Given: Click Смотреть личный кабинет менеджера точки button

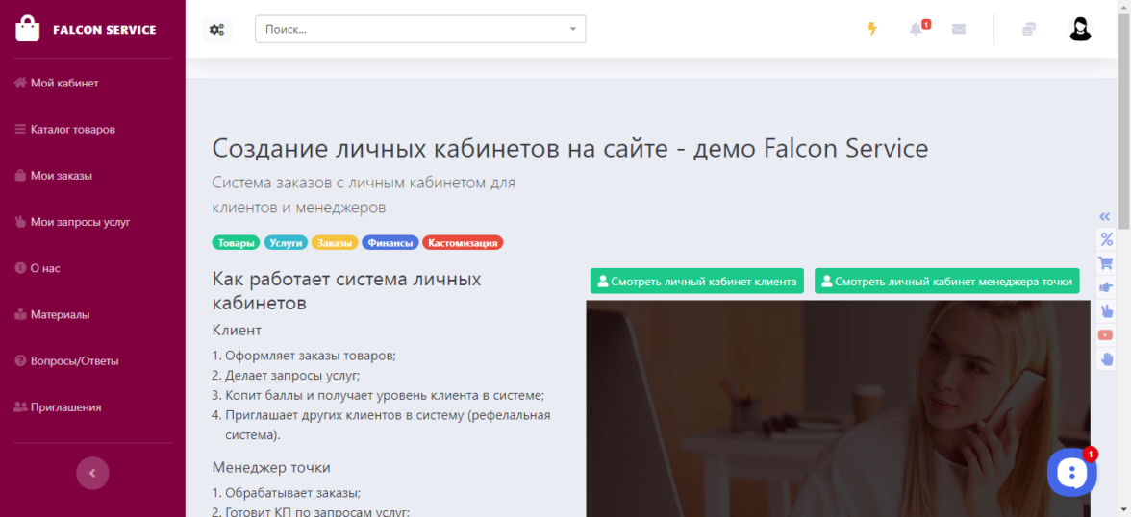Looking at the screenshot, I should pos(946,282).
